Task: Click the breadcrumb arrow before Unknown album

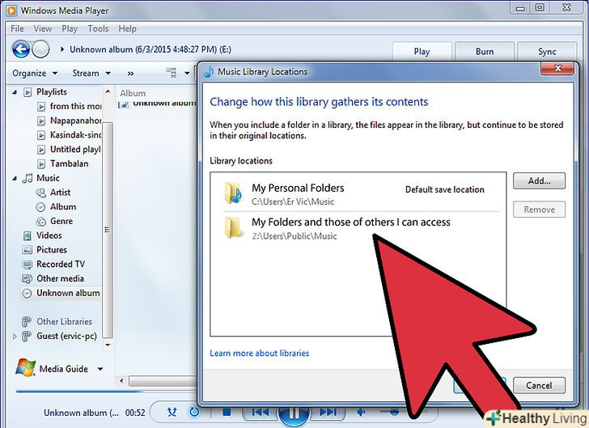Action: click(x=62, y=49)
